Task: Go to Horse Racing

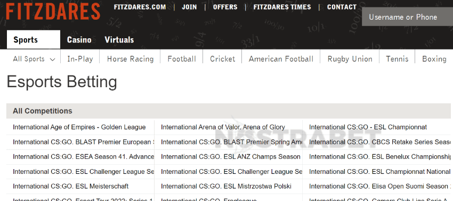Action: 130,59
